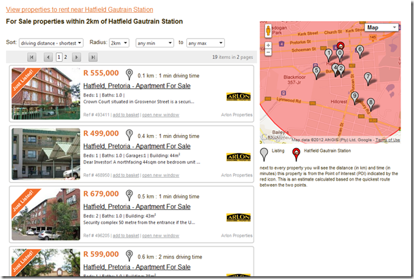The height and width of the screenshot is (279, 414).
Task: Select map pin number 0
Action: click(x=340, y=55)
